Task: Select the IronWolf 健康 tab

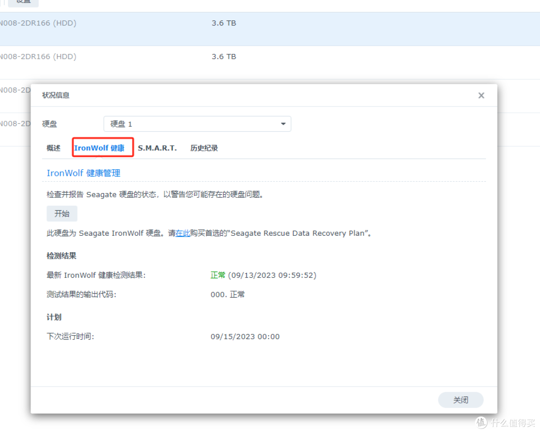Action: pyautogui.click(x=99, y=148)
